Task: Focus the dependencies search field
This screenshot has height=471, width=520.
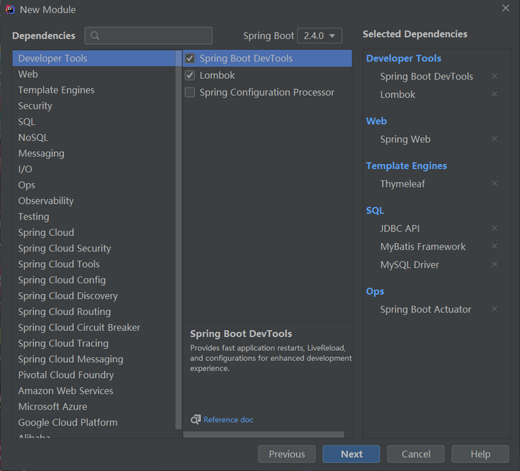Action: pos(149,36)
